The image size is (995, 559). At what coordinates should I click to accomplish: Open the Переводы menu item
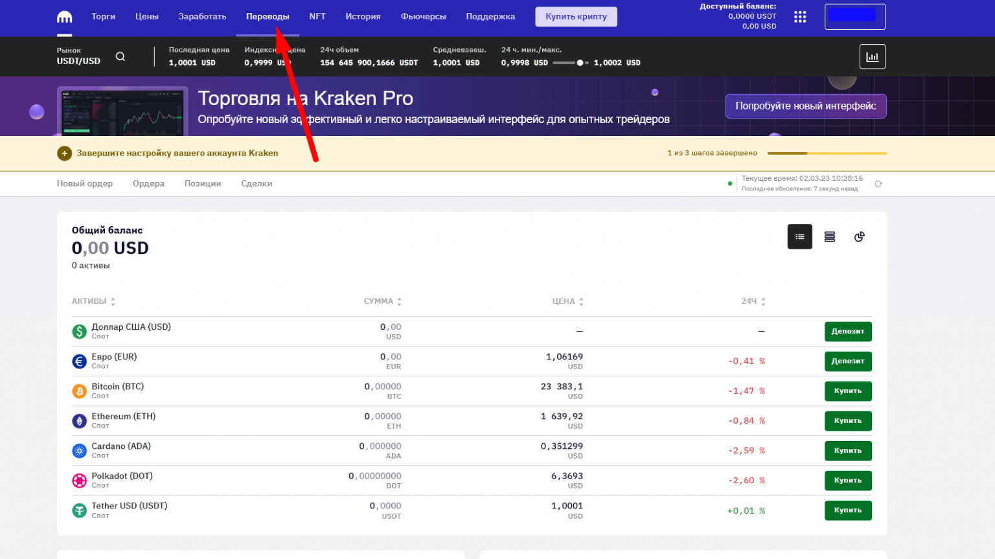click(x=268, y=17)
